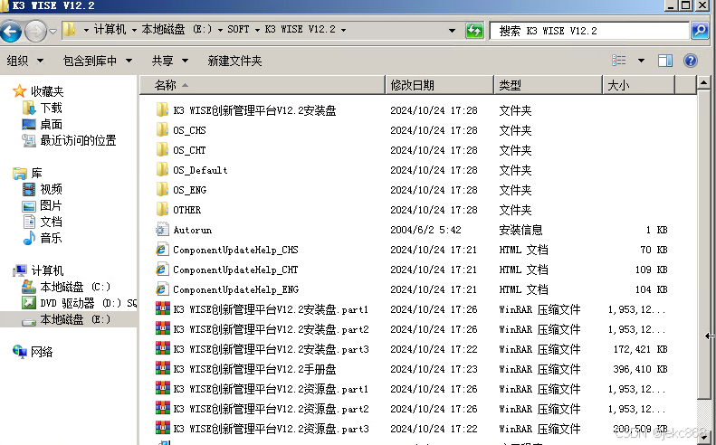Image resolution: width=716 pixels, height=445 pixels.
Task: Open the 组织 menu
Action: coord(25,61)
